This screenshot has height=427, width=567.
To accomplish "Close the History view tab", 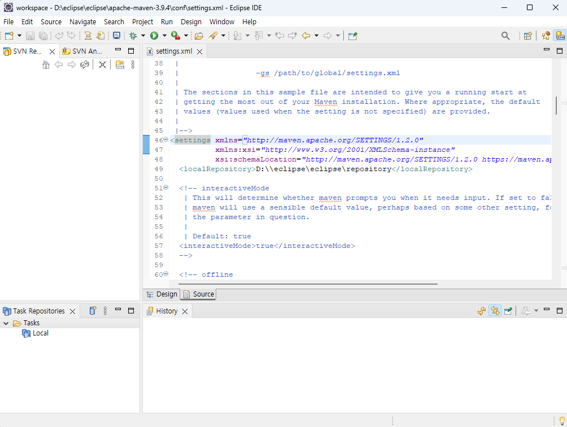I will pyautogui.click(x=185, y=311).
